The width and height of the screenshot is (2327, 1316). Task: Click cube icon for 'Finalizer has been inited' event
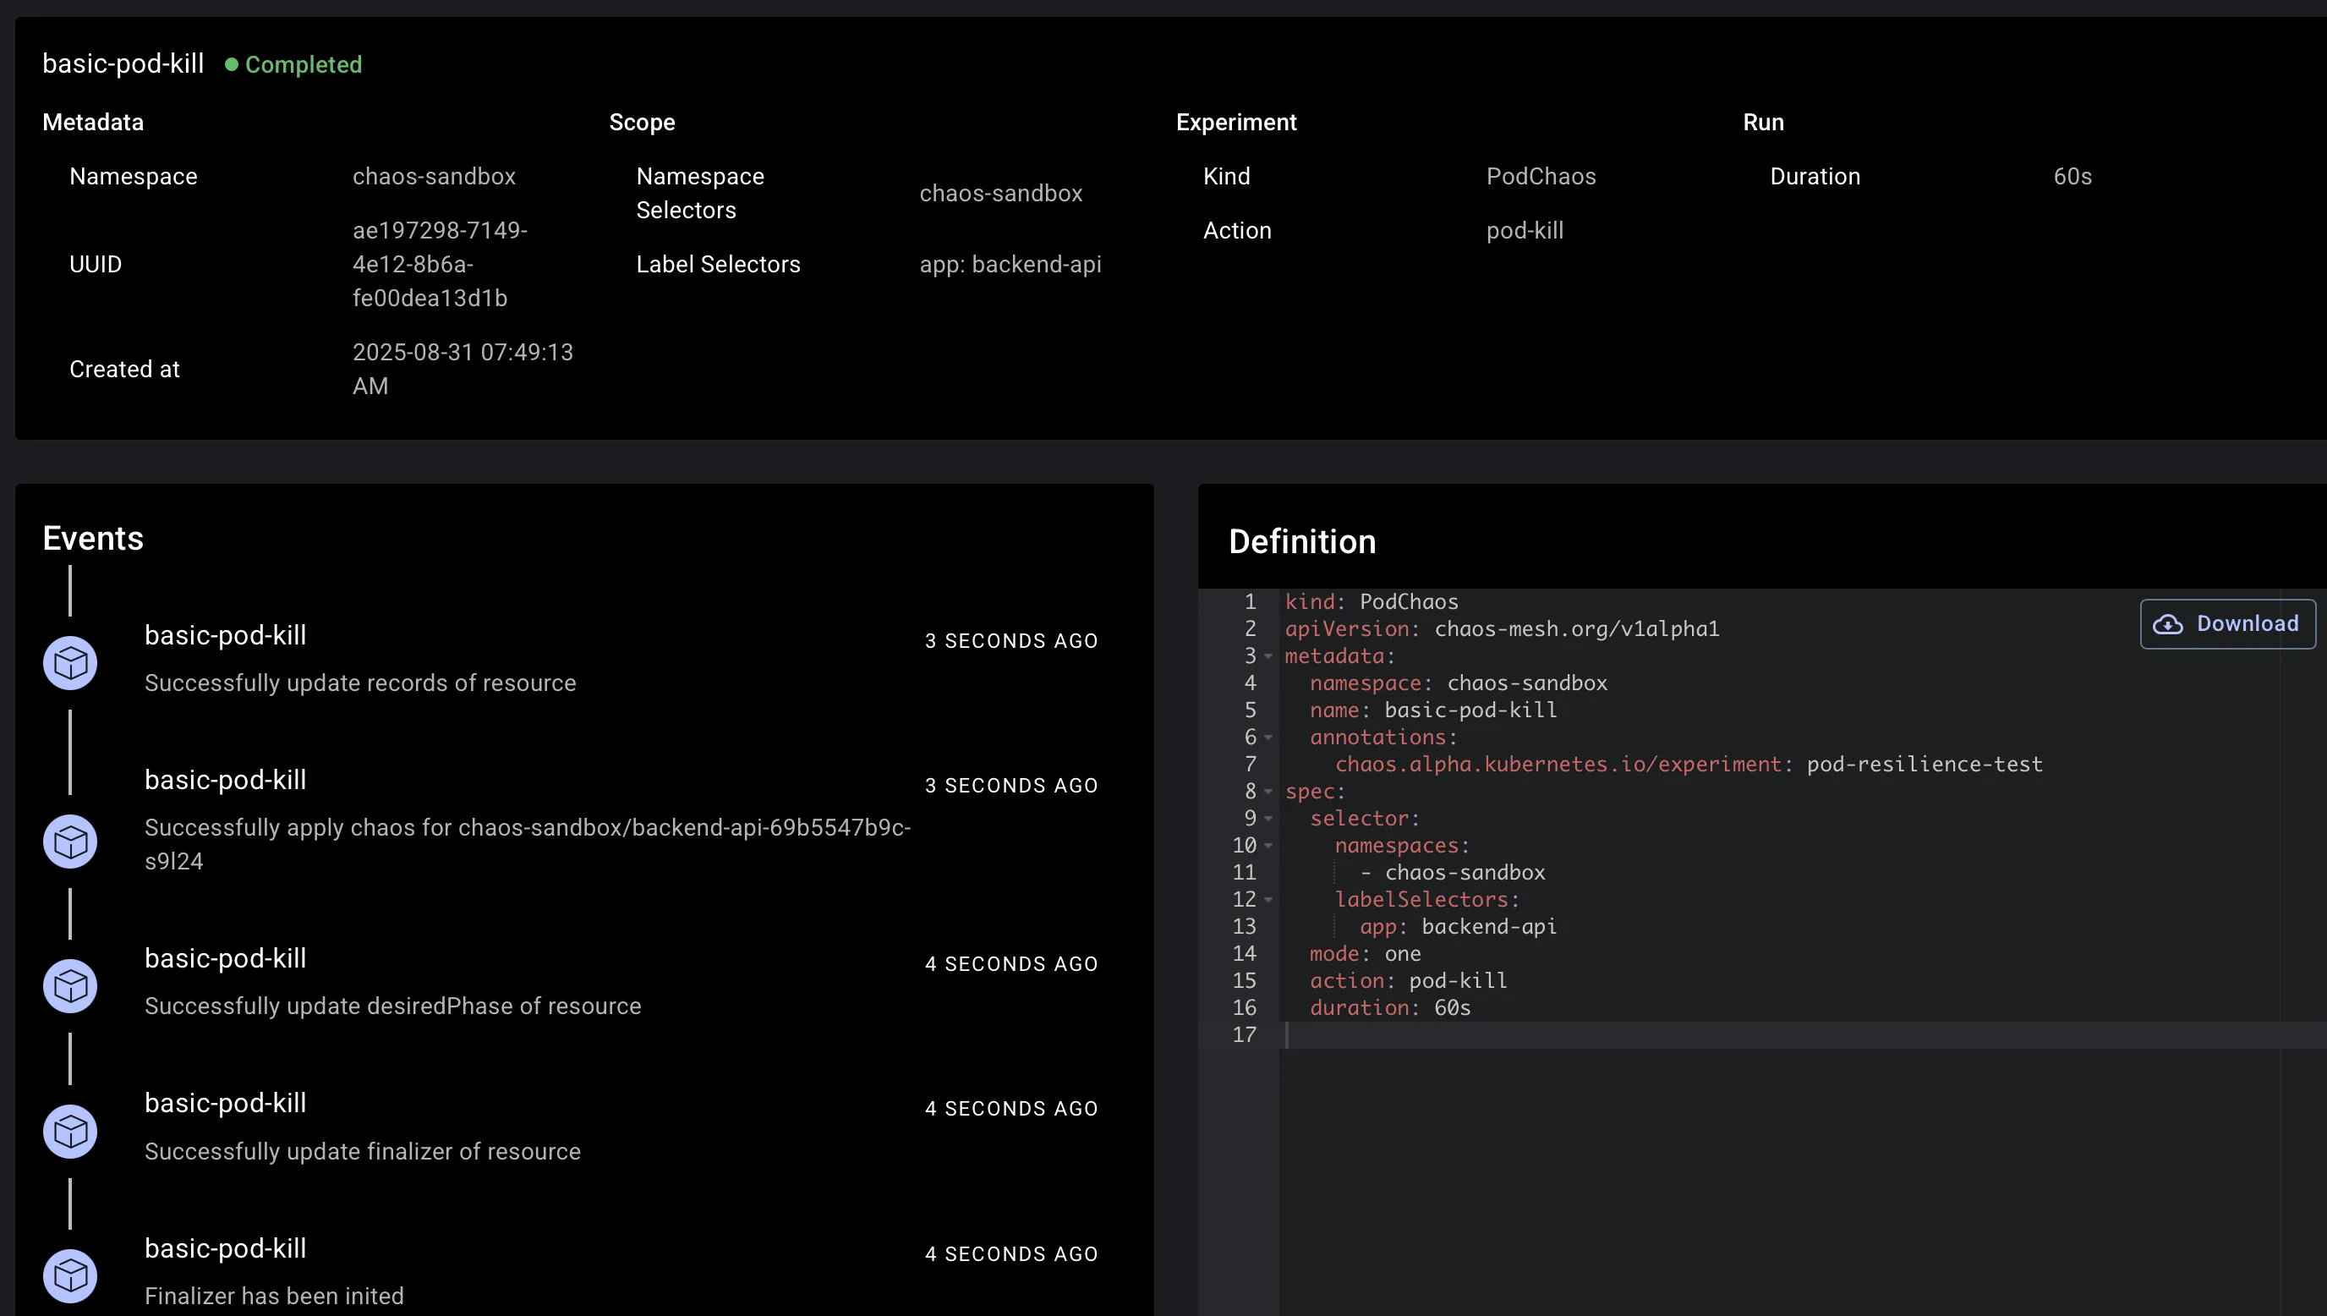[x=70, y=1276]
